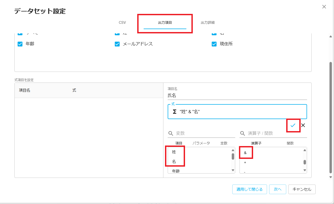The height and width of the screenshot is (204, 334).
Task: Select the & operator from list
Action: [x=245, y=153]
